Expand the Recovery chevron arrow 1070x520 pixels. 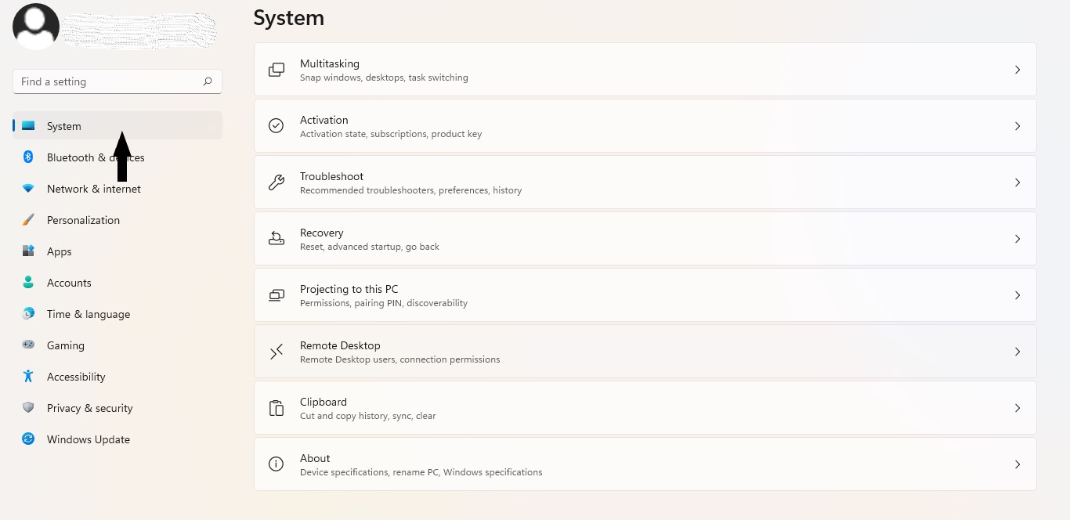(1018, 239)
